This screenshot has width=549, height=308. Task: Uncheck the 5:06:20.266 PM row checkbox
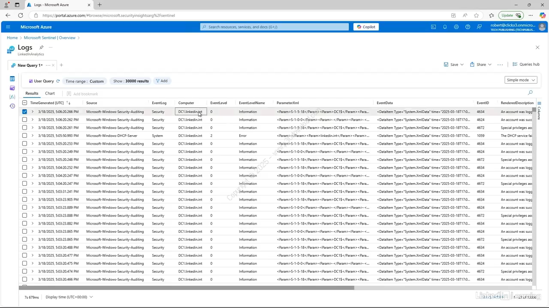pyautogui.click(x=24, y=112)
